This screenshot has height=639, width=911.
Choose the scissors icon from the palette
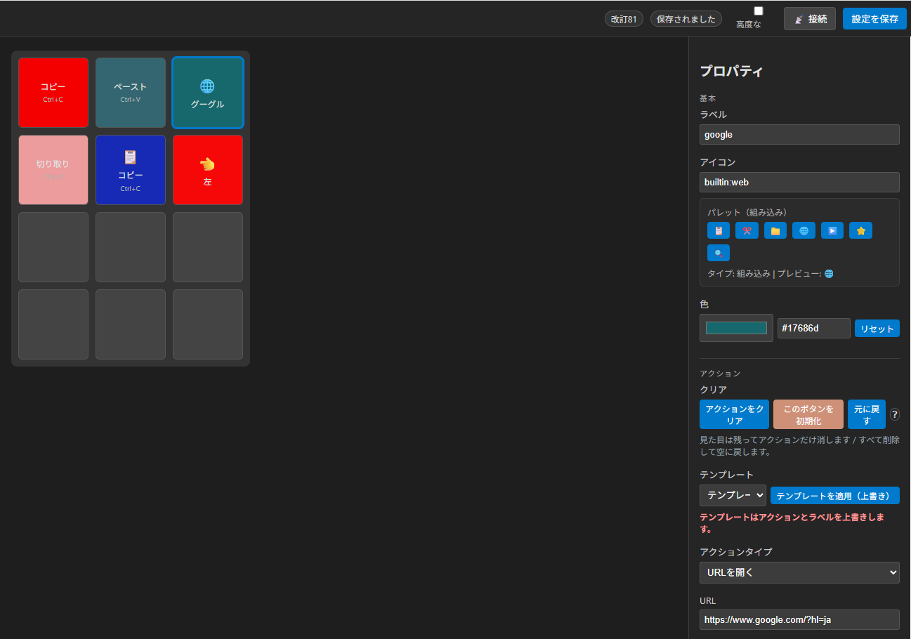coord(747,230)
